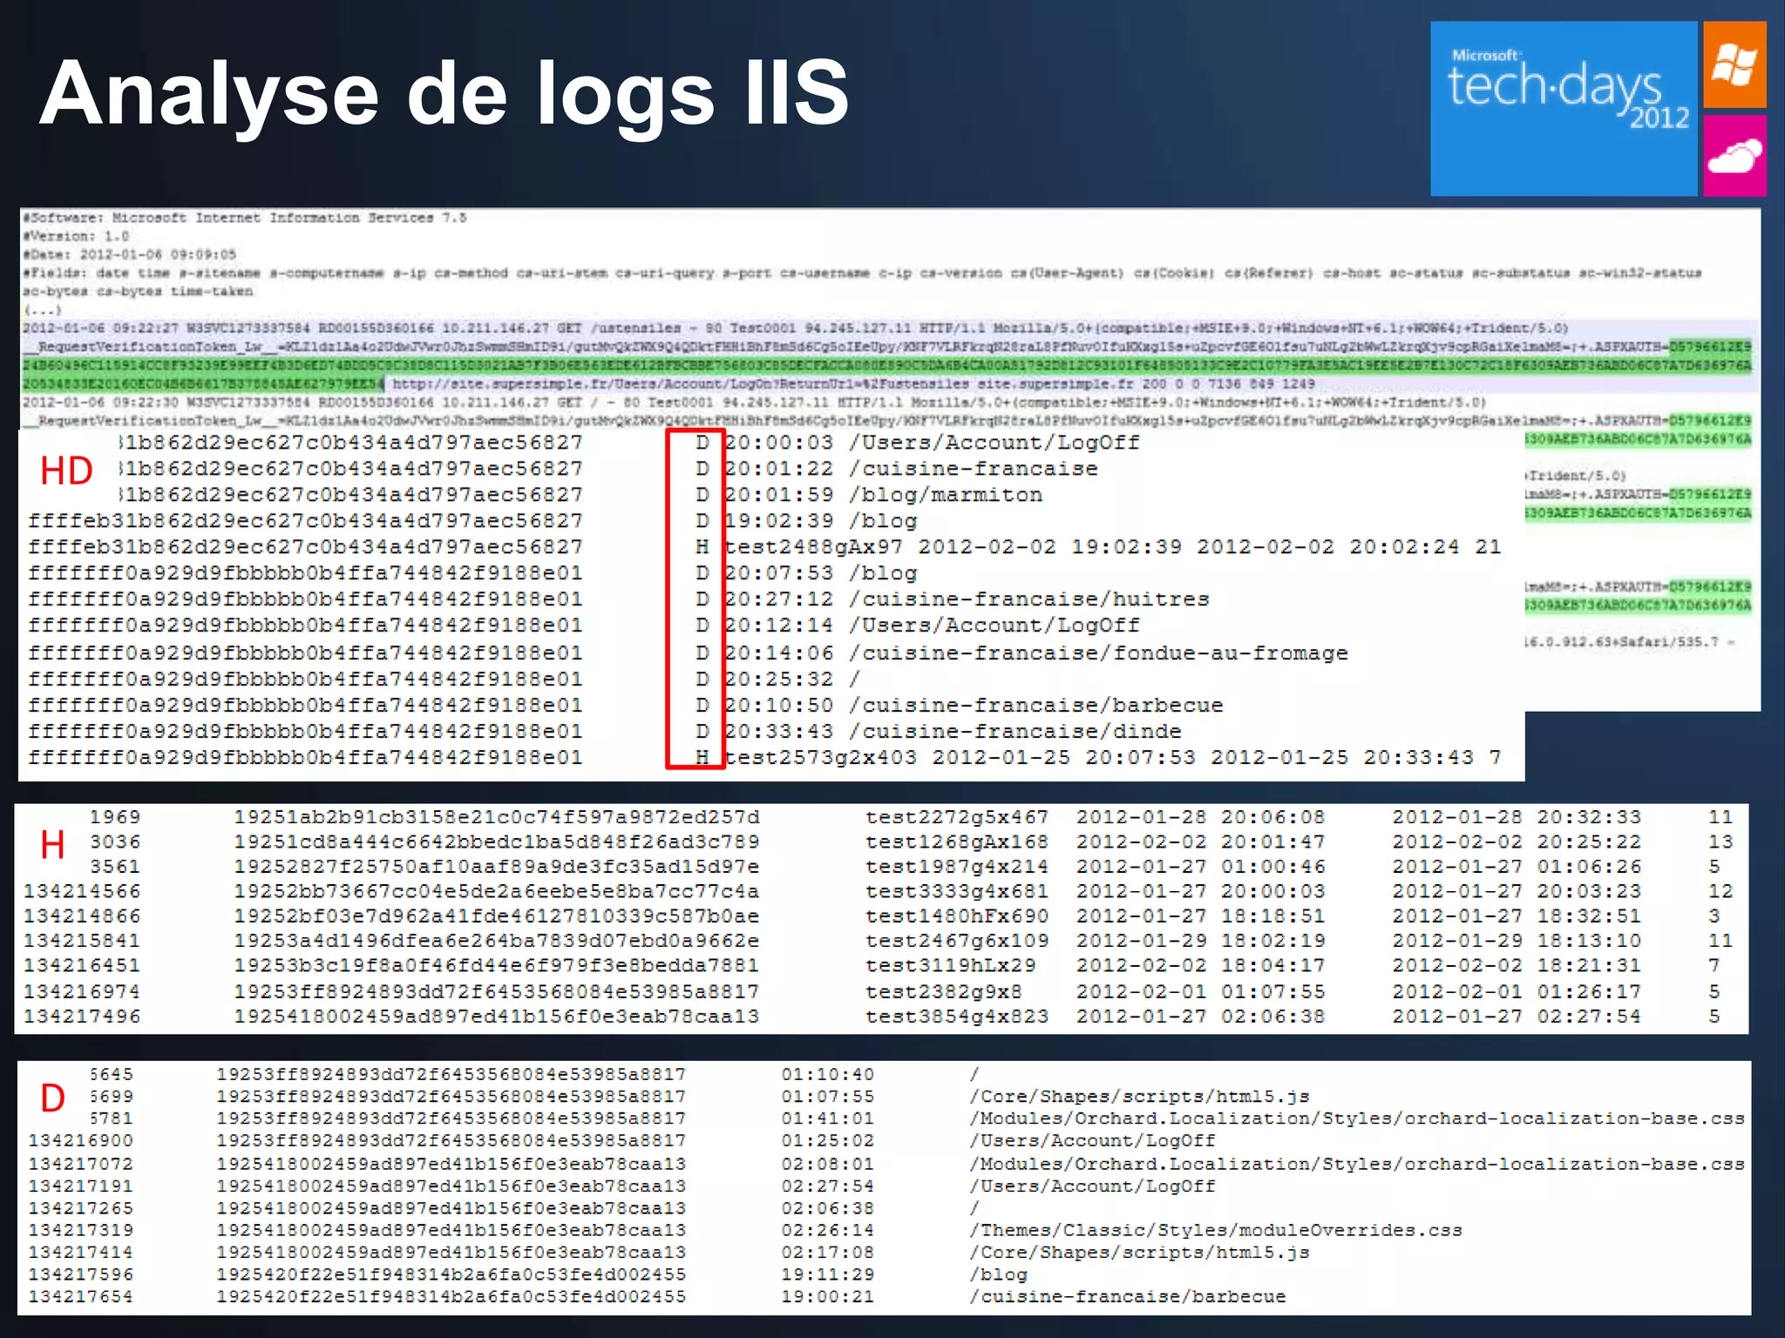This screenshot has width=1785, height=1338.
Task: Click 'test3854g4x823' entry
Action: coord(957,1017)
